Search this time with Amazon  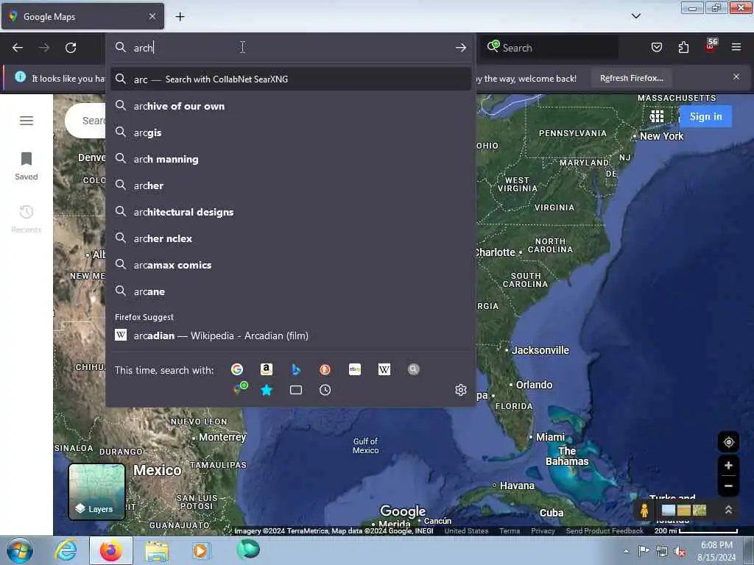pyautogui.click(x=267, y=369)
